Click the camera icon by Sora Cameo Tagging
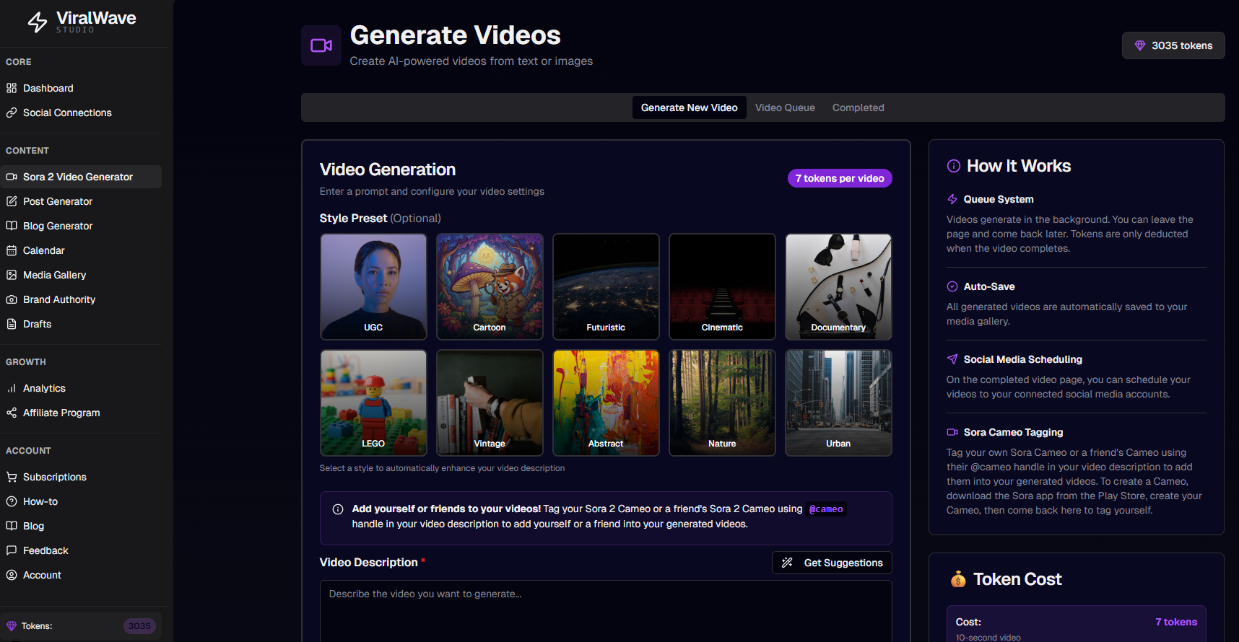Screen dimensions: 1239x642 pyautogui.click(x=952, y=432)
